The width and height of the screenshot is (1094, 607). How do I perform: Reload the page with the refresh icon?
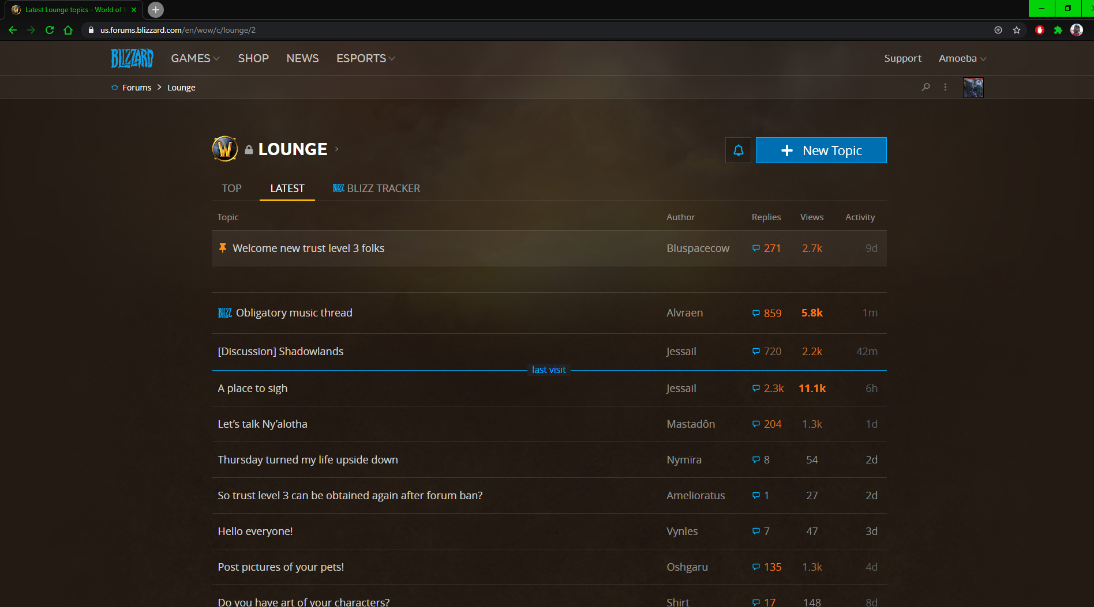[50, 30]
